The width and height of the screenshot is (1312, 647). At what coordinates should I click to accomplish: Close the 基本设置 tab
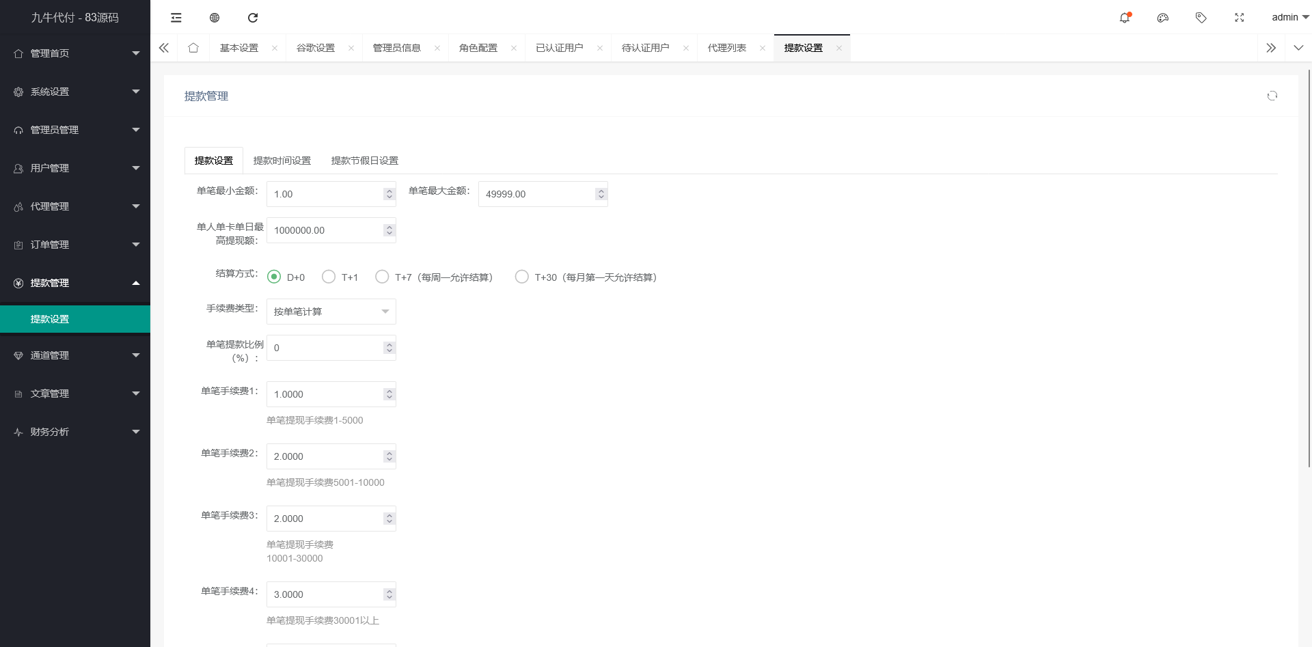click(275, 48)
